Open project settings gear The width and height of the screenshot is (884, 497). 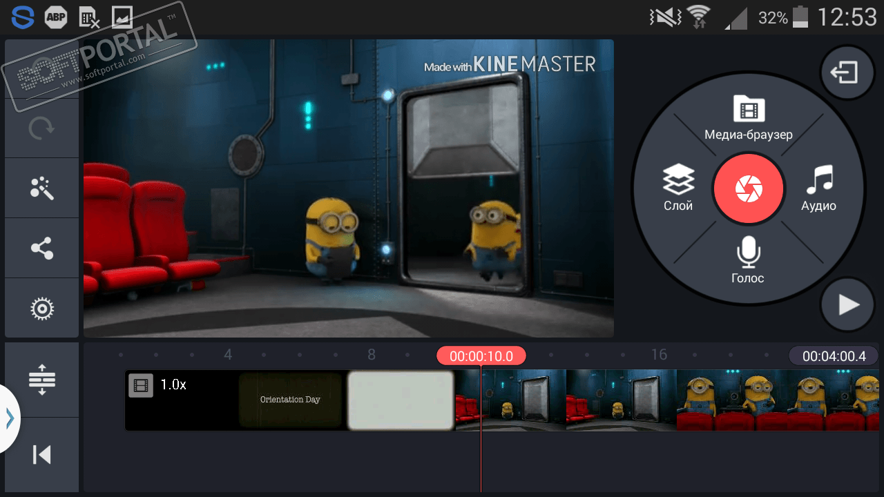[x=42, y=309]
